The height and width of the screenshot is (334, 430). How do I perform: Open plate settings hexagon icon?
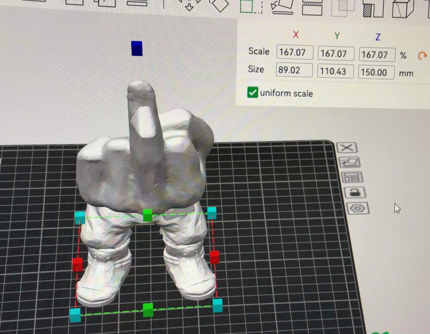click(x=358, y=208)
